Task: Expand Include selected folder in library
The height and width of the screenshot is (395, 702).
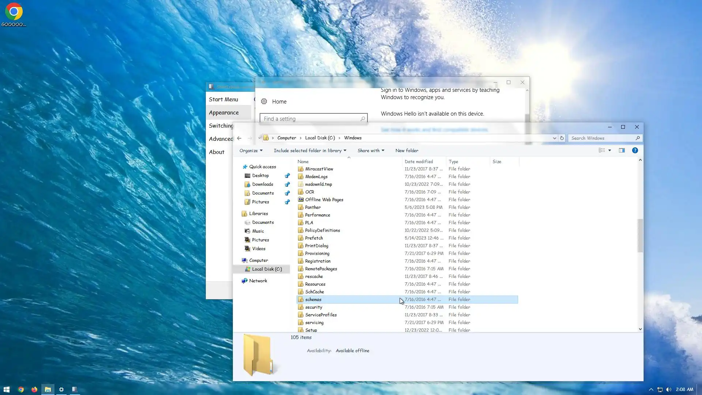Action: [310, 151]
